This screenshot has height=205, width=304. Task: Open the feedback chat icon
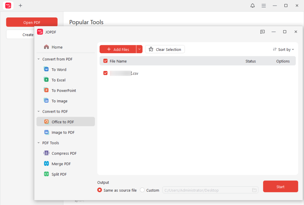pos(262,32)
